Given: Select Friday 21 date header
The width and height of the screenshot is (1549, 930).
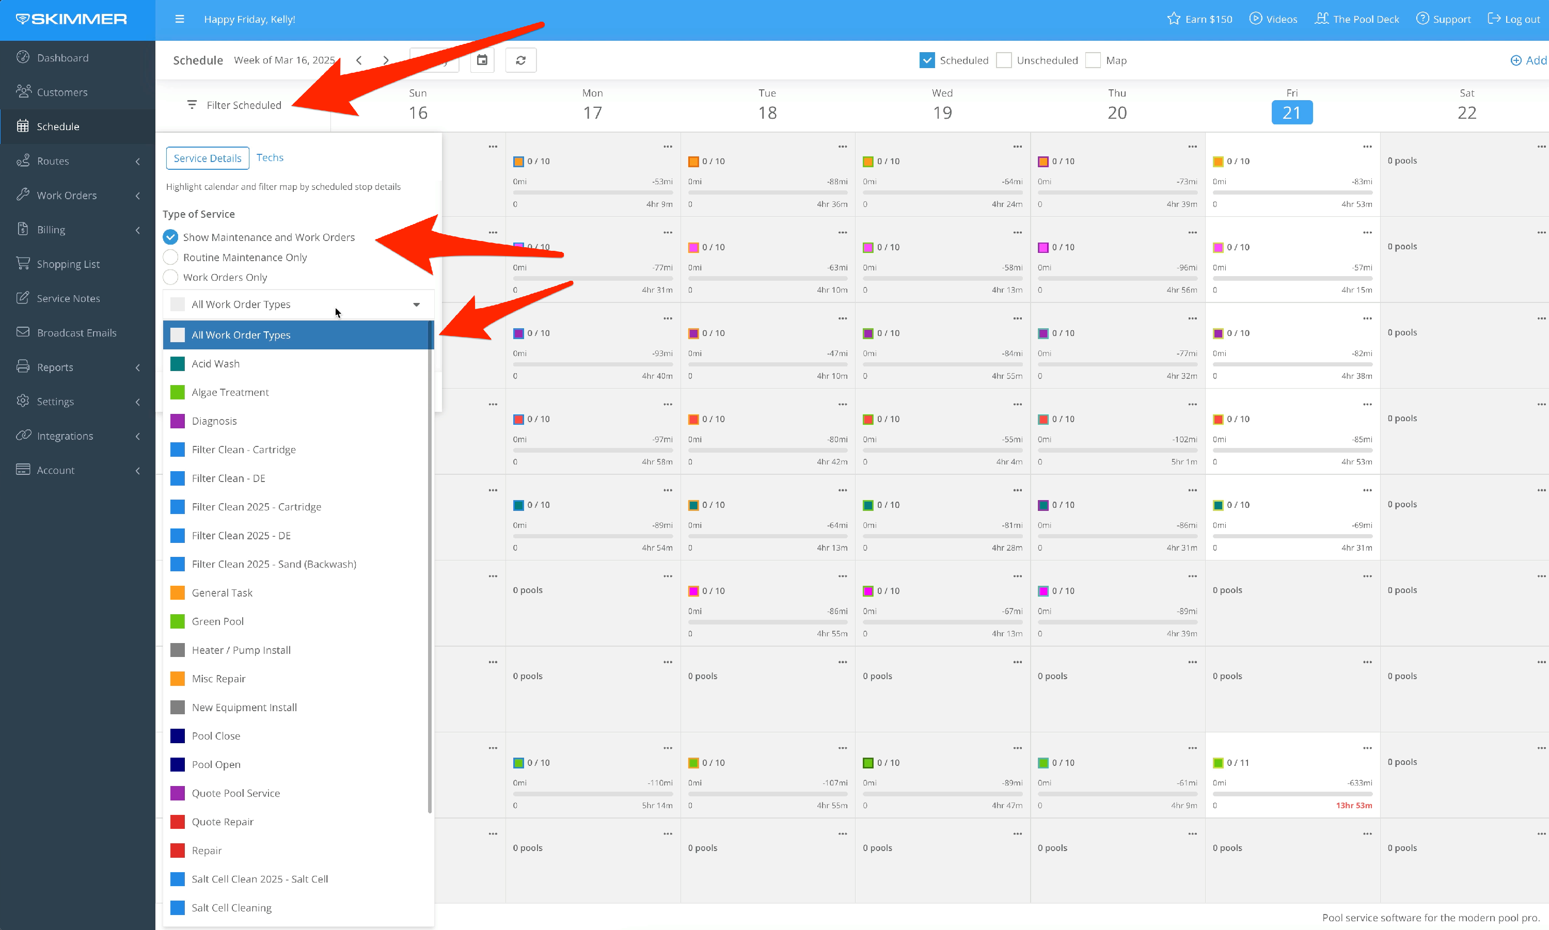Looking at the screenshot, I should pos(1291,112).
